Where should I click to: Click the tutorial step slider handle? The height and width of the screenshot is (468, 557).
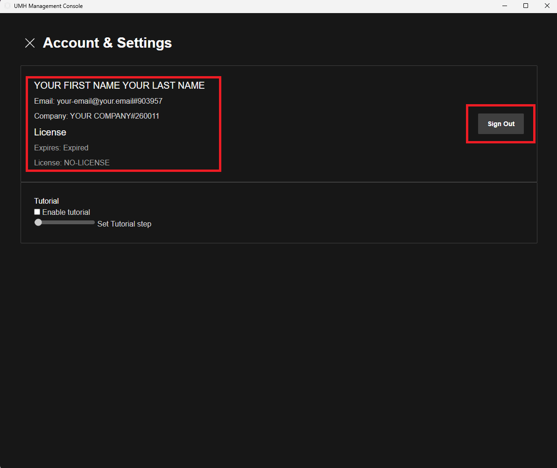(38, 223)
